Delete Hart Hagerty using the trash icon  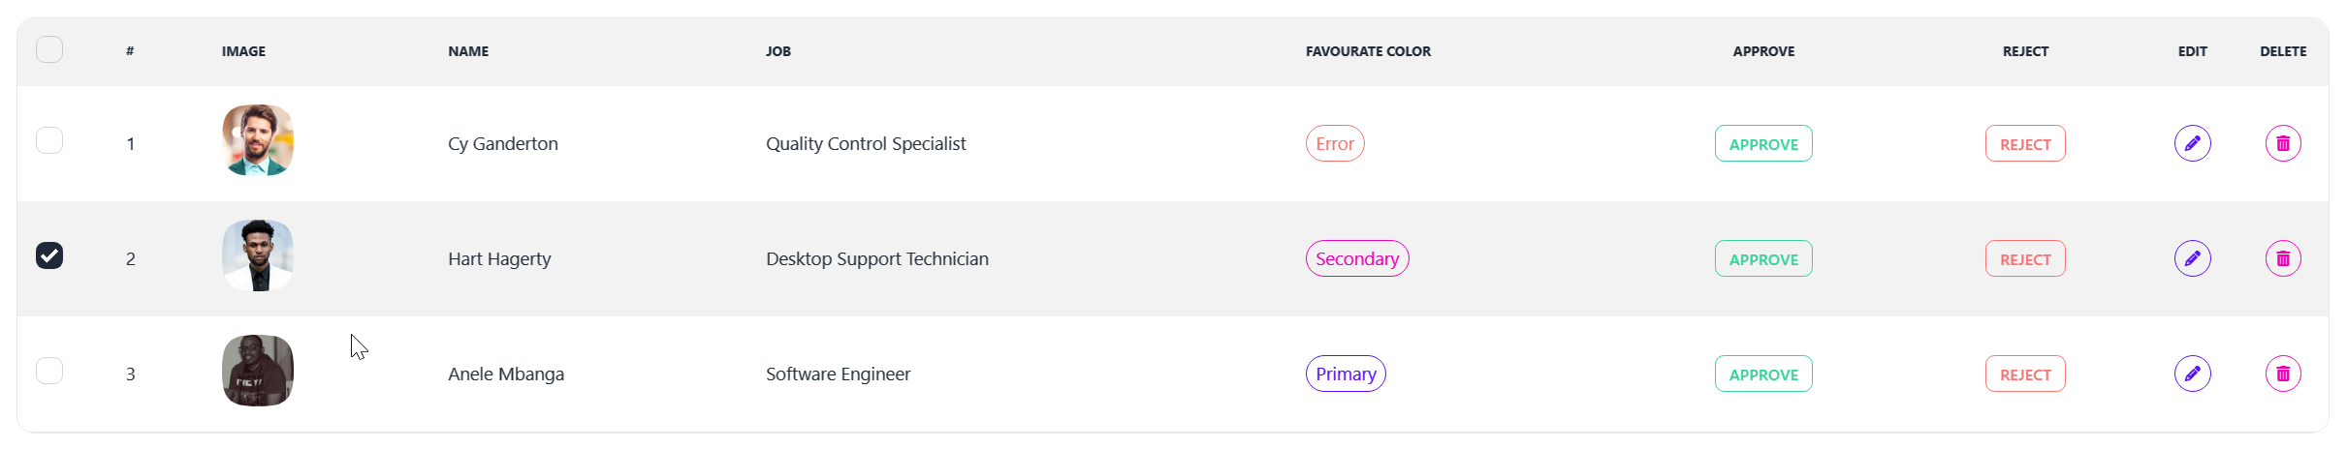2283,258
